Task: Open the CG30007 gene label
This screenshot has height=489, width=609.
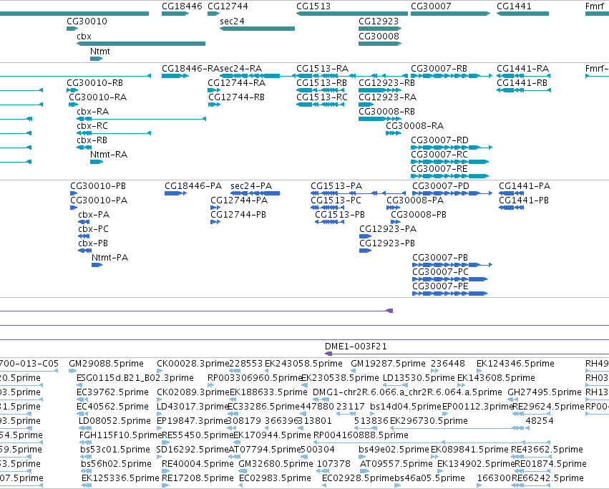Action: pyautogui.click(x=431, y=6)
